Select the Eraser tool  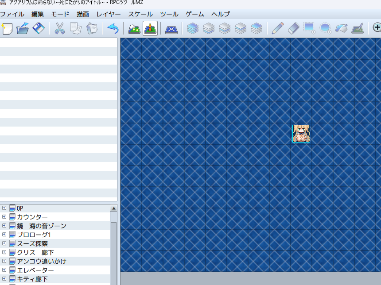(x=294, y=29)
